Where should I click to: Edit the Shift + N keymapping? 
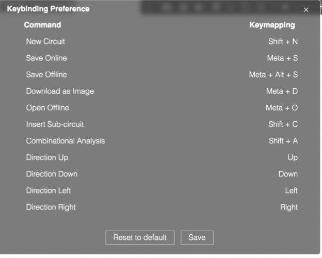283,41
